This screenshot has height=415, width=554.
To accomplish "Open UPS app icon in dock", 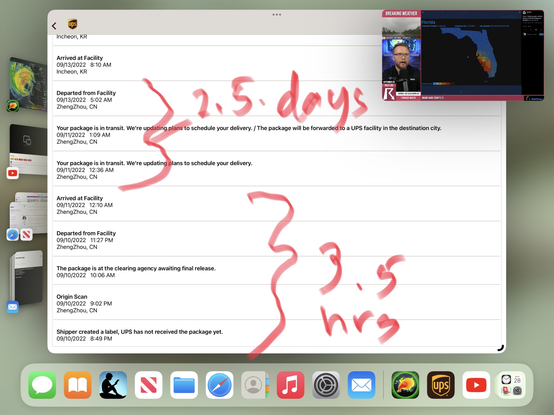I will point(440,385).
